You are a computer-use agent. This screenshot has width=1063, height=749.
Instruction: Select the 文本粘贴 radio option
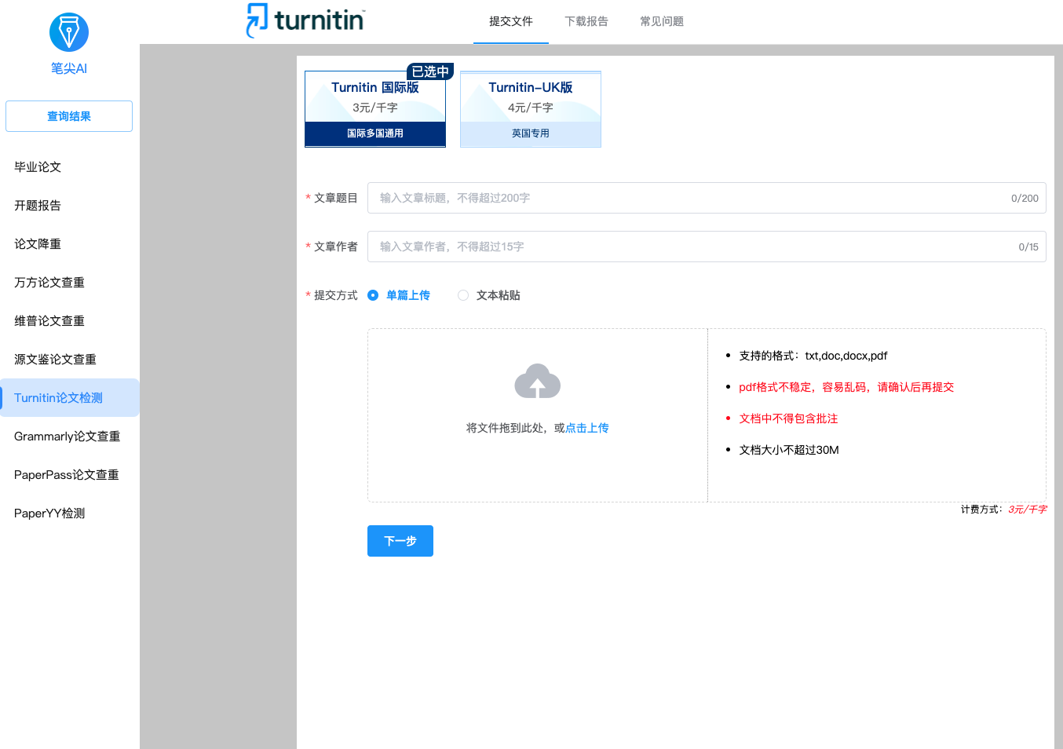[x=463, y=295]
